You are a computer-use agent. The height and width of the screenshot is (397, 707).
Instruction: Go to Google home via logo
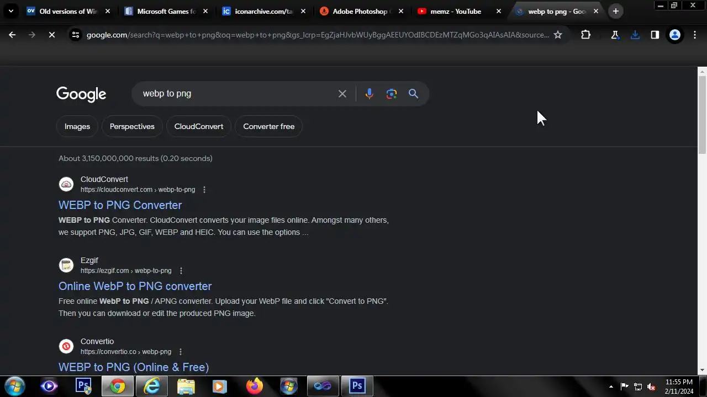pyautogui.click(x=81, y=94)
